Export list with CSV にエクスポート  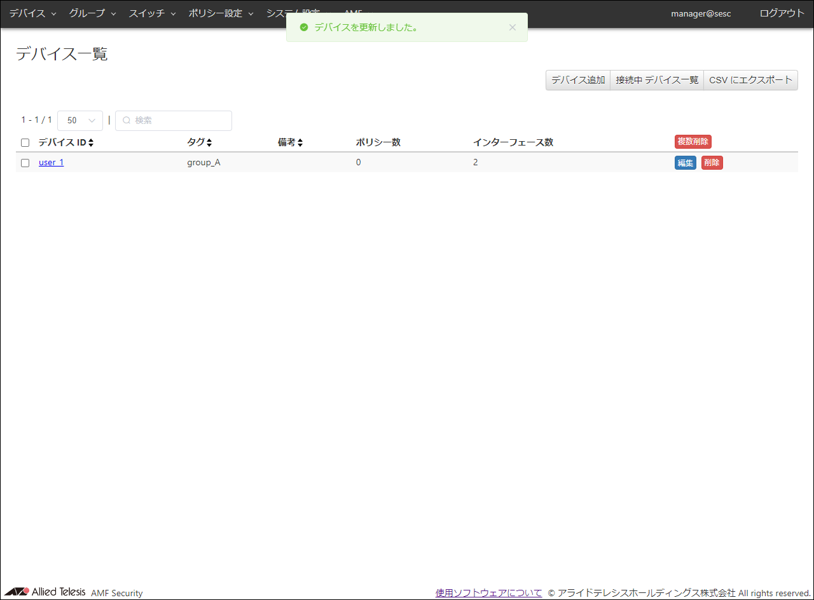click(750, 80)
